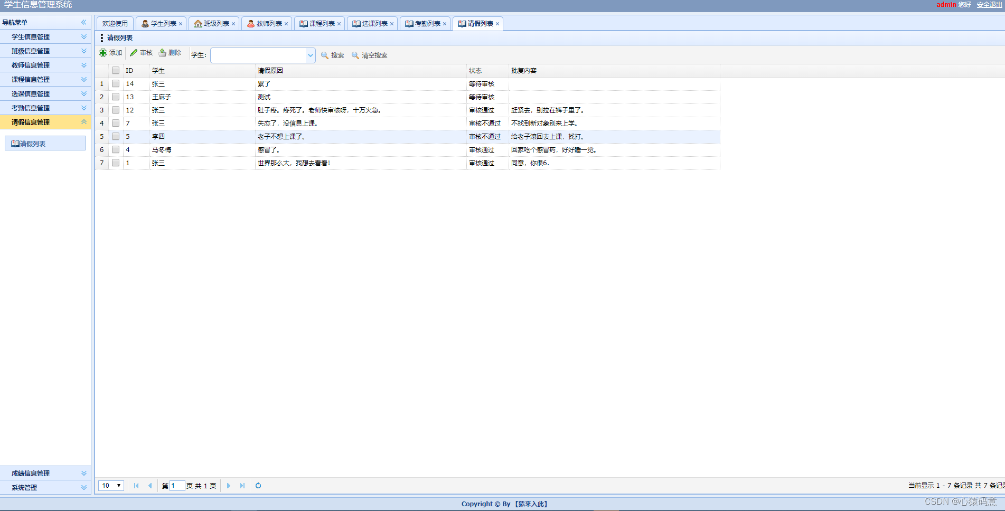
Task: Close the 班级列表 tab
Action: [x=233, y=24]
